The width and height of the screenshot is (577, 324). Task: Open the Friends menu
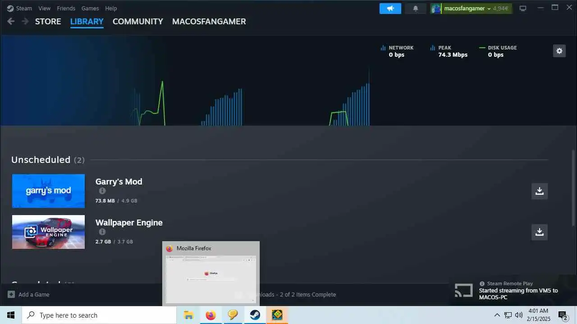point(66,8)
